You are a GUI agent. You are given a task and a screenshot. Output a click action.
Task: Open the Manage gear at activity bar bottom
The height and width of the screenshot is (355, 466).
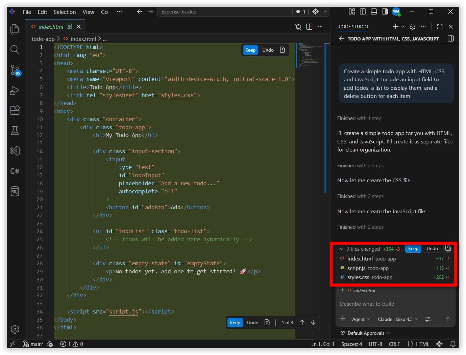15,329
